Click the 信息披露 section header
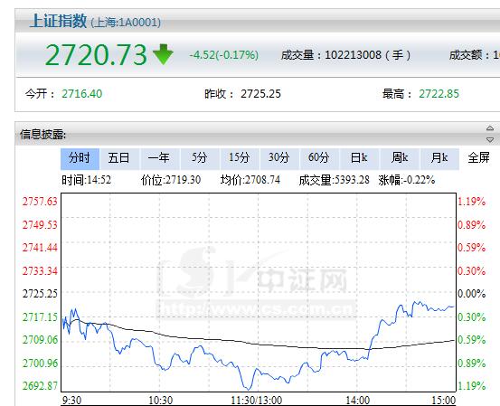Image resolution: width=500 pixels, height=406 pixels. (43, 135)
